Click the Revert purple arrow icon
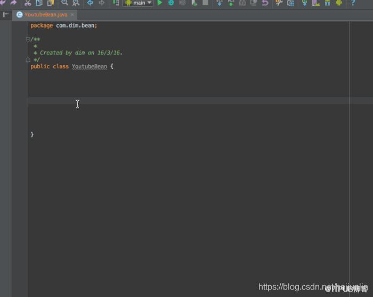Screen dimensions: 373x297 click(265, 3)
